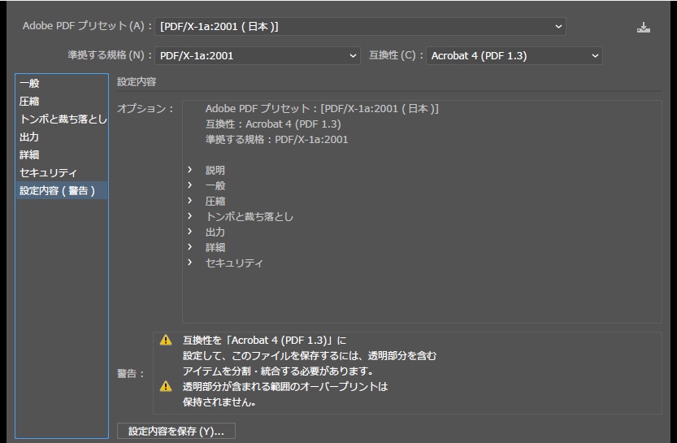Select 圧縮 in the left category list

coord(62,101)
